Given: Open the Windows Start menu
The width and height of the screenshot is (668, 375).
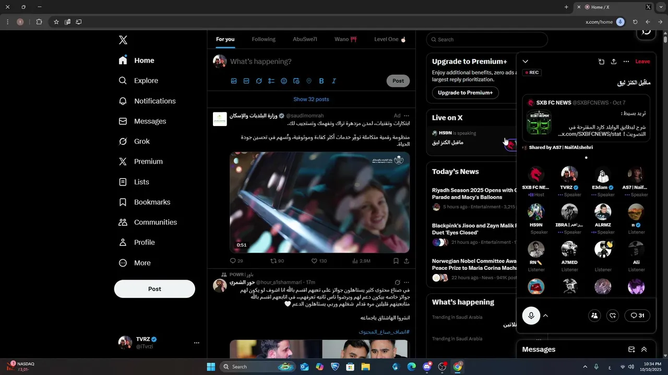Looking at the screenshot, I should click(x=211, y=367).
